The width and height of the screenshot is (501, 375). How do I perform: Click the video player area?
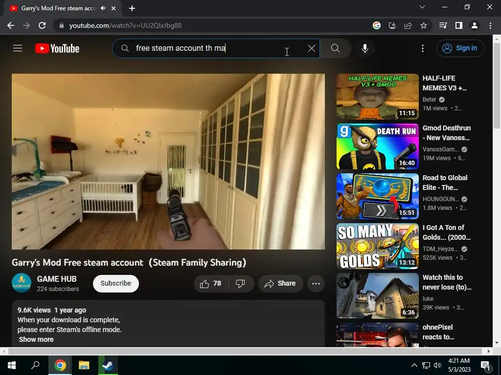point(168,161)
